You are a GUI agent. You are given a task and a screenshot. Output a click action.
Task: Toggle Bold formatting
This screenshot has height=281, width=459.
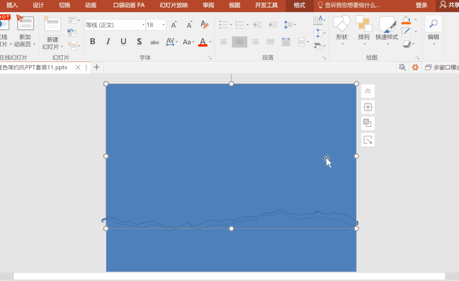pos(93,42)
